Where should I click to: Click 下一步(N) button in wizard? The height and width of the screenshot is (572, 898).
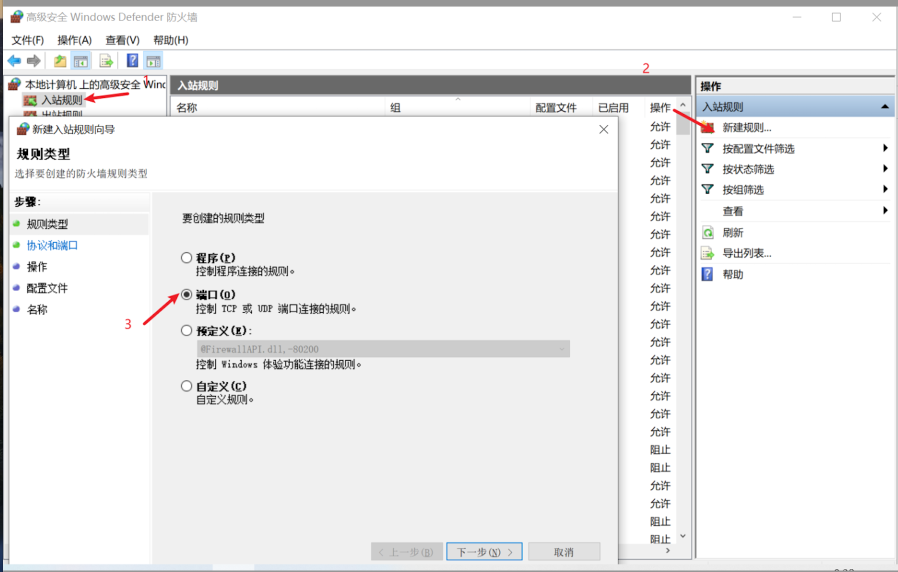point(484,552)
